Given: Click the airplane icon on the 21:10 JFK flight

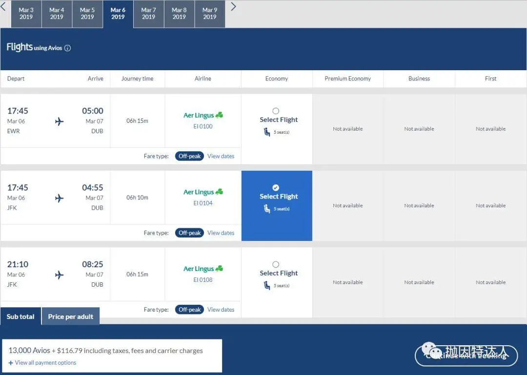Looking at the screenshot, I should [60, 275].
